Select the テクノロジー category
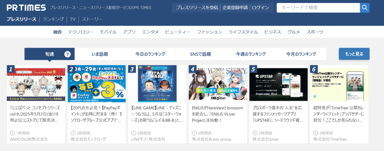 pos(81,32)
